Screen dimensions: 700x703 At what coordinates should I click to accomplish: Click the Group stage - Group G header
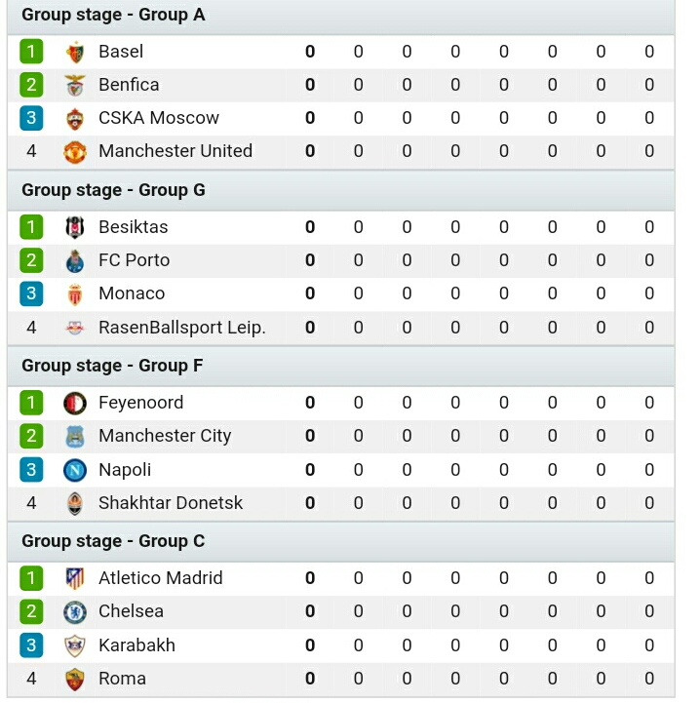pos(113,190)
